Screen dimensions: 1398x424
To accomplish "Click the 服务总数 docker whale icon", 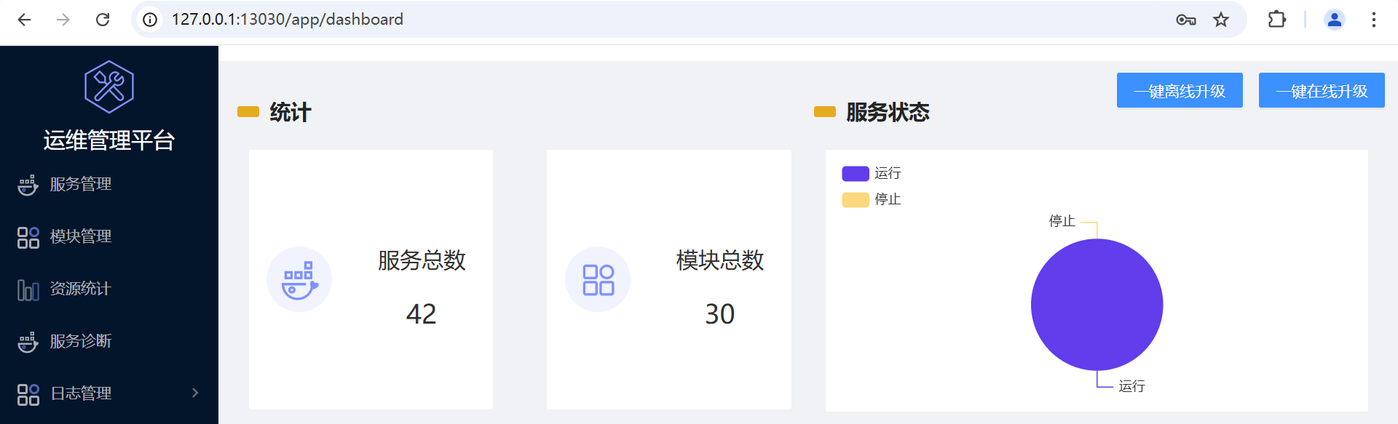I will click(299, 279).
